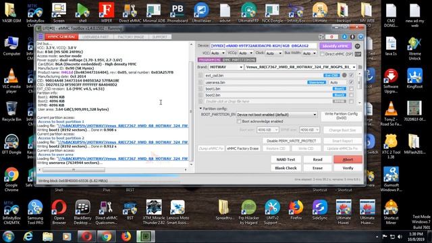Viewport: 432px width, 243px height.
Task: Open Internet Explorer from taskbar
Action: [28, 237]
